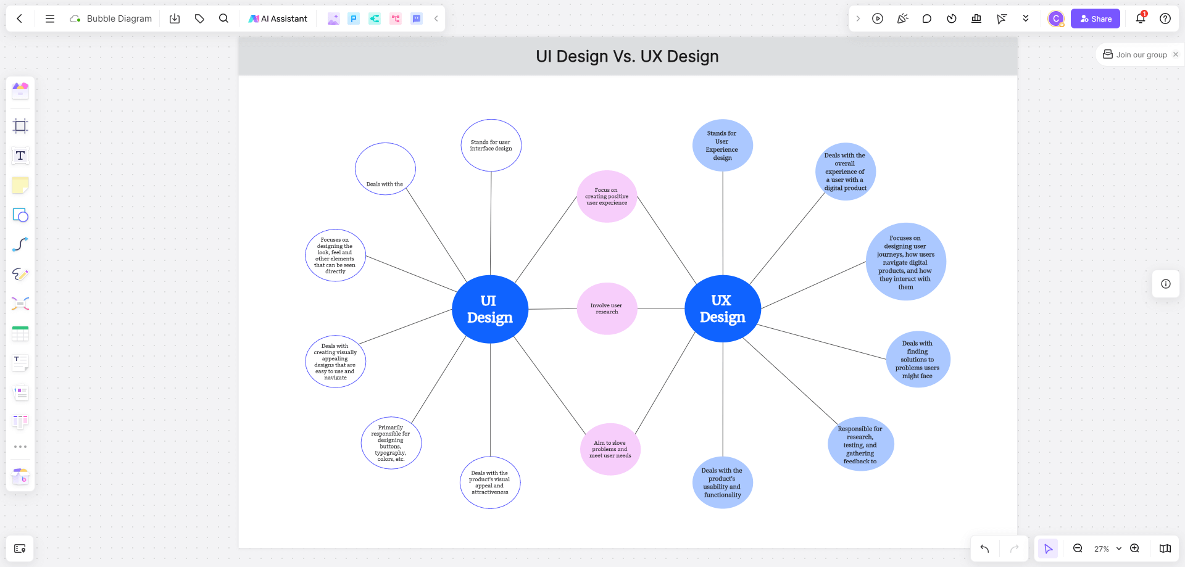
Task: Open the Kanban board tool
Action: (x=20, y=421)
